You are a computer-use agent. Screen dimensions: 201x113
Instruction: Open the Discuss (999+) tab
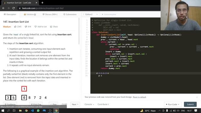coord(50,14)
